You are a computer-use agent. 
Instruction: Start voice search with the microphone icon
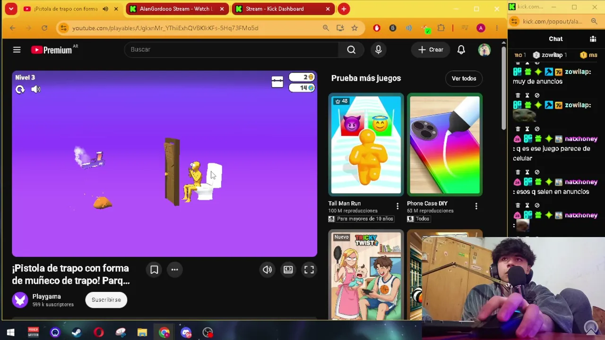coord(378,50)
